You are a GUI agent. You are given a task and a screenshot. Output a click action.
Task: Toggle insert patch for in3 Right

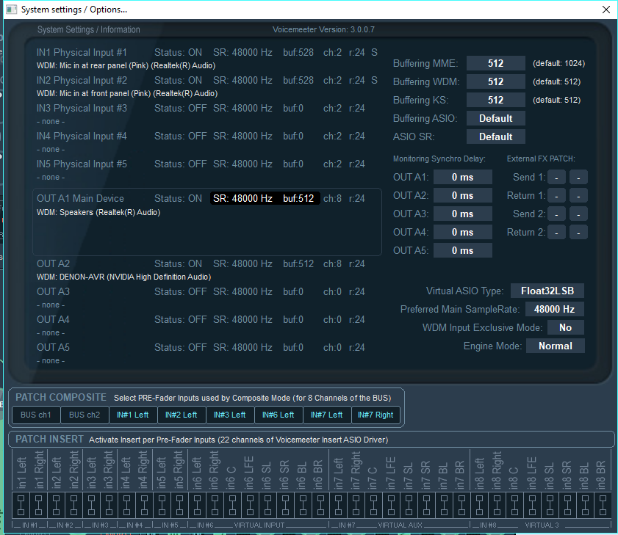click(x=109, y=505)
